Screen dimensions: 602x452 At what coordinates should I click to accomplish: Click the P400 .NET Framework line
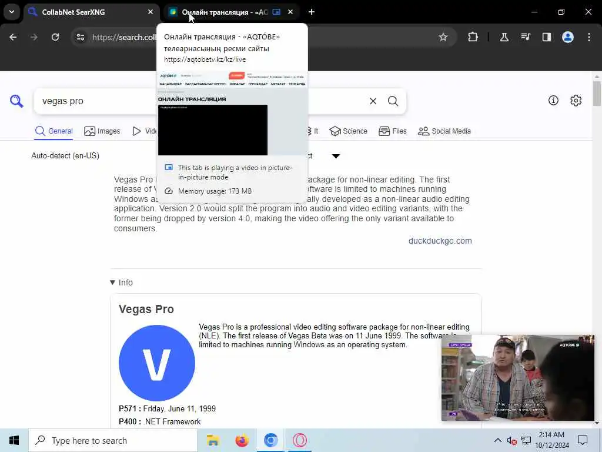click(x=160, y=421)
